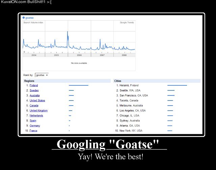The image size is (216, 170).
Task: Select the 2007 year on the timeline
Action: click(x=102, y=55)
